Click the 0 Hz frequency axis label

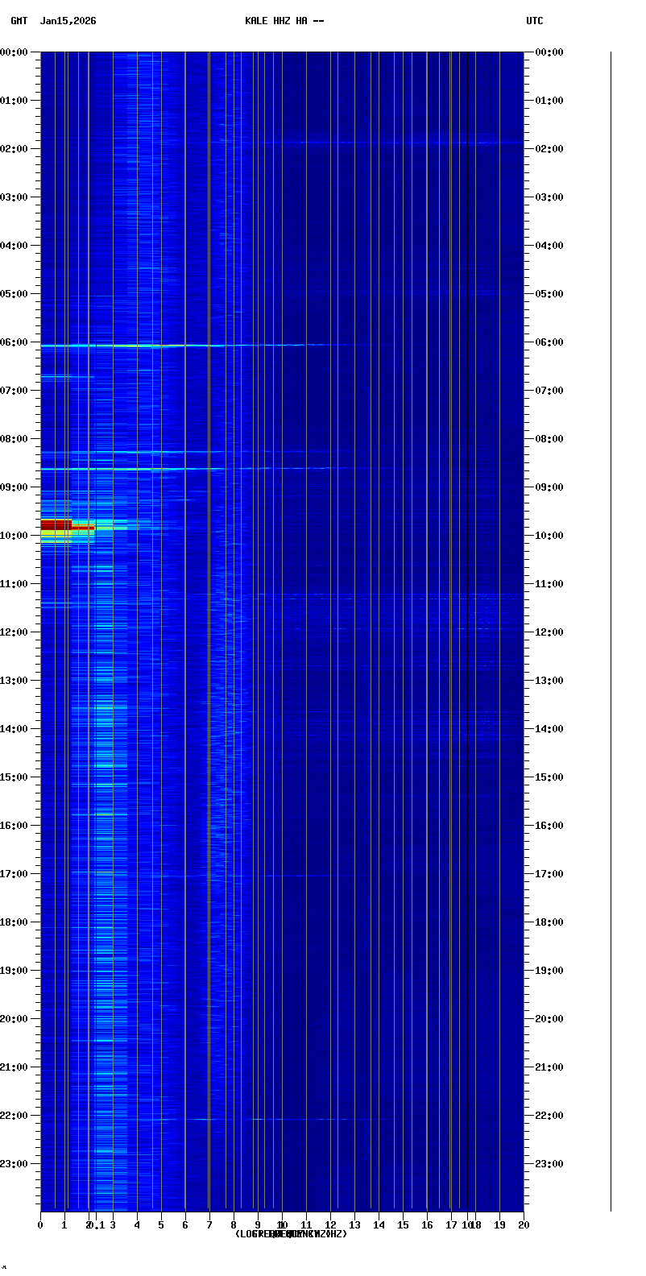click(40, 1225)
